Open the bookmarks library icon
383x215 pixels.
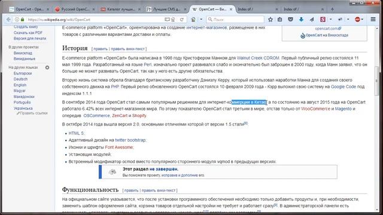280,20
